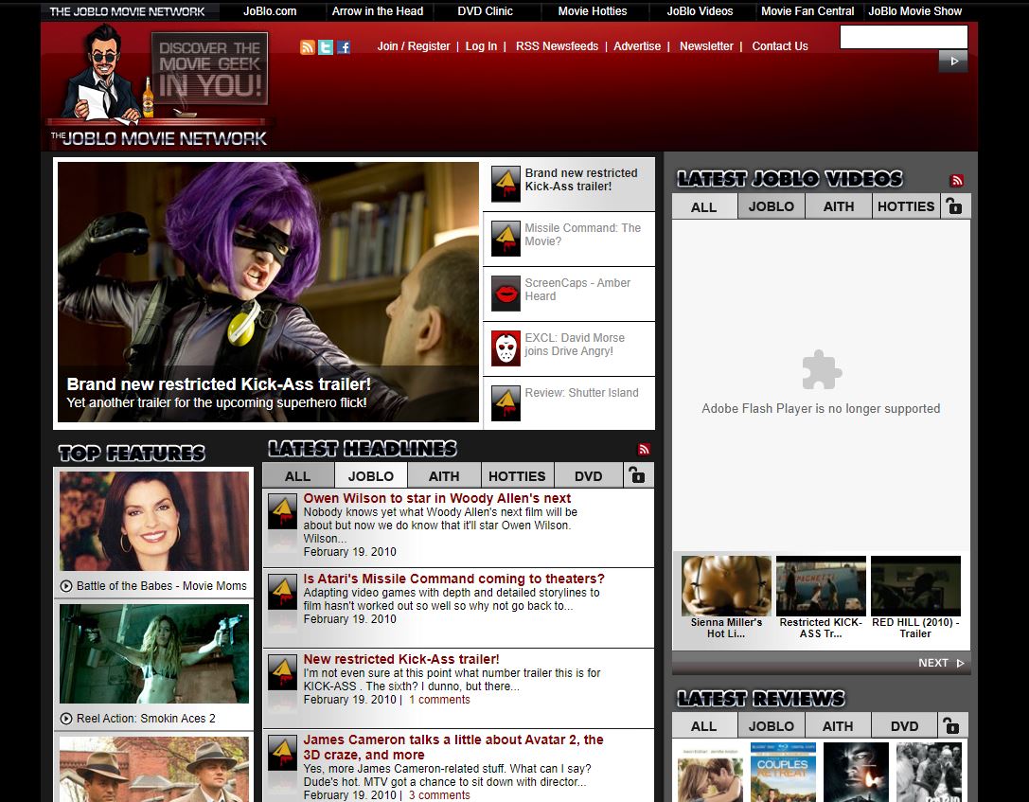Open the RSS feed icon in header
This screenshot has width=1029, height=802.
pyautogui.click(x=307, y=47)
